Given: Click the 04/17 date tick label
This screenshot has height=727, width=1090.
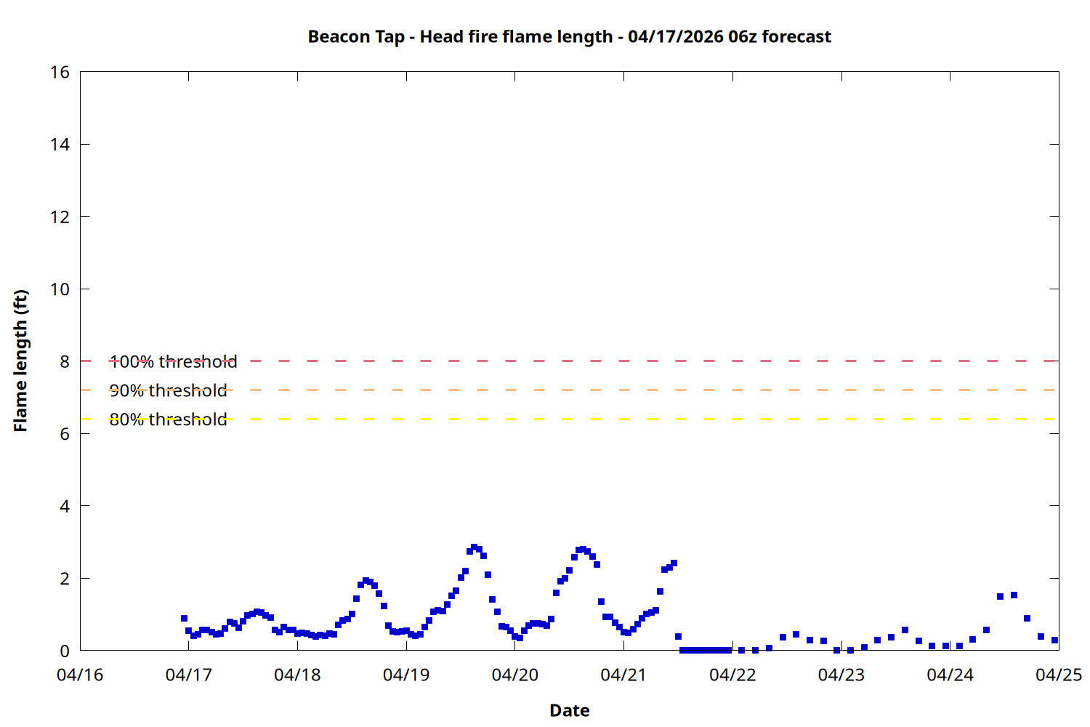Looking at the screenshot, I should pos(189,675).
